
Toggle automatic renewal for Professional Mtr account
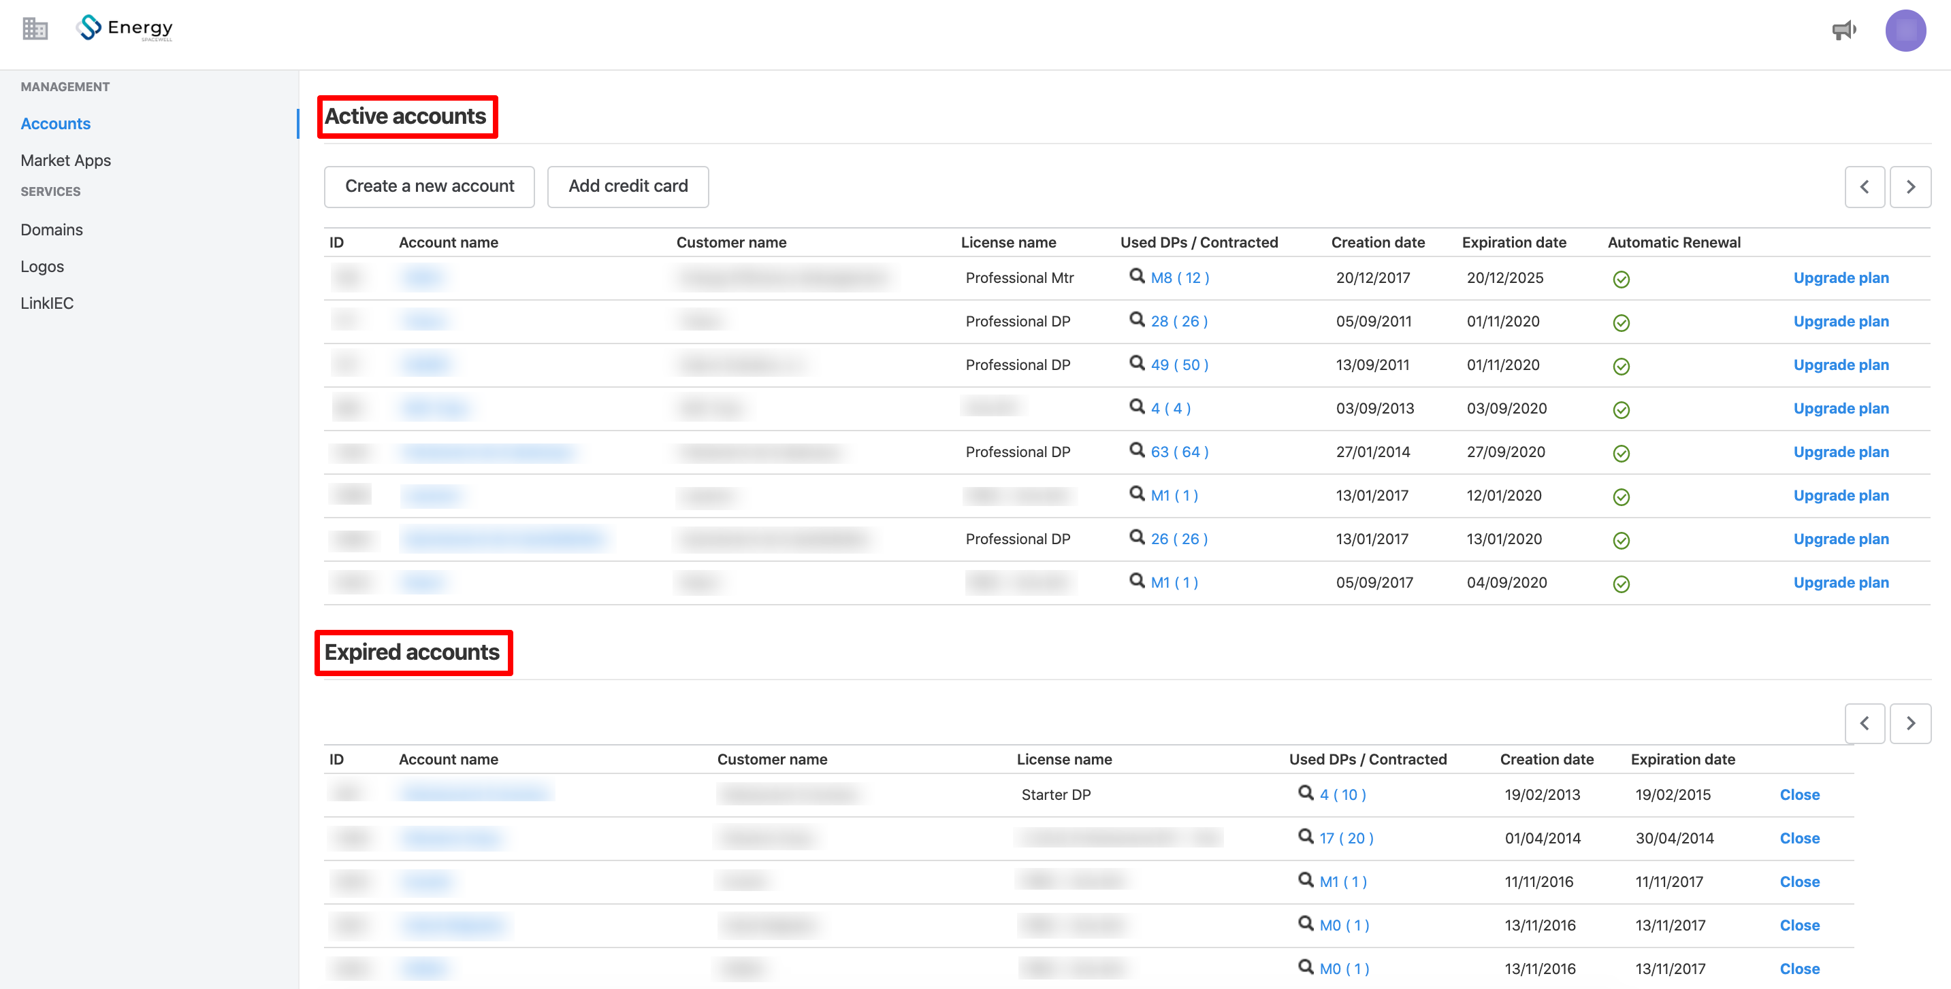(1621, 280)
